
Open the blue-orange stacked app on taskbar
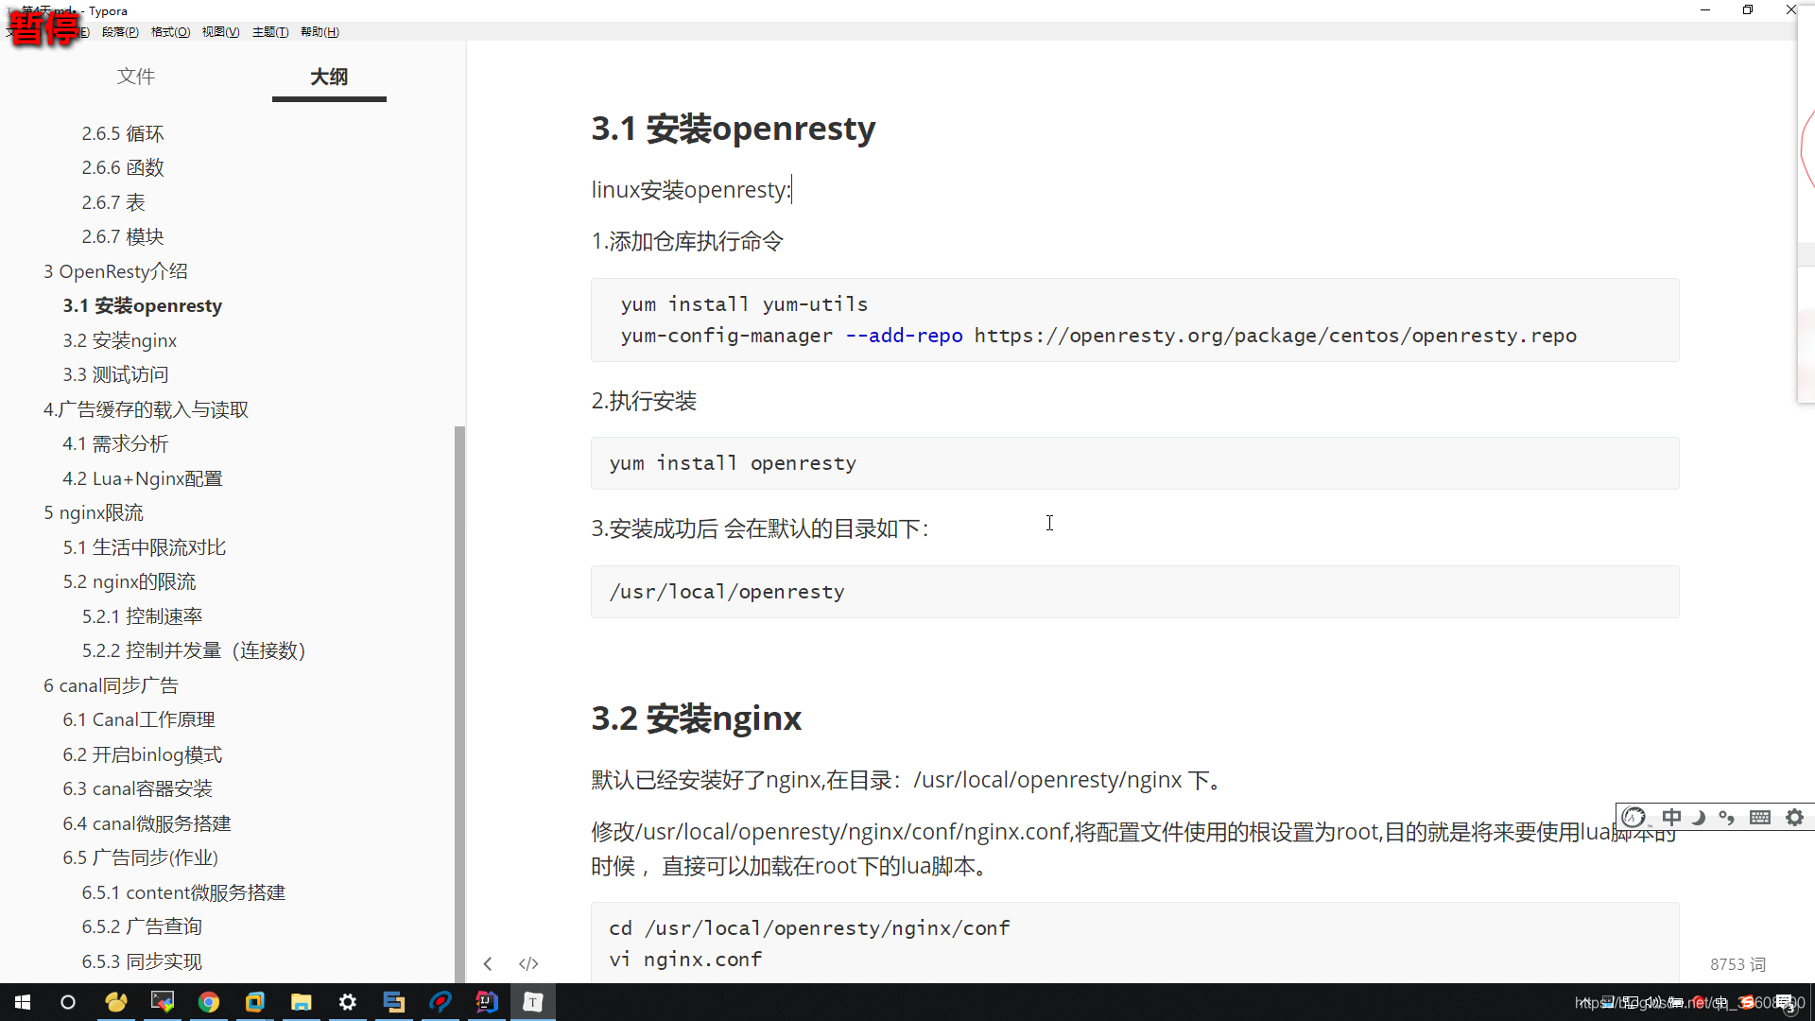click(x=394, y=1002)
